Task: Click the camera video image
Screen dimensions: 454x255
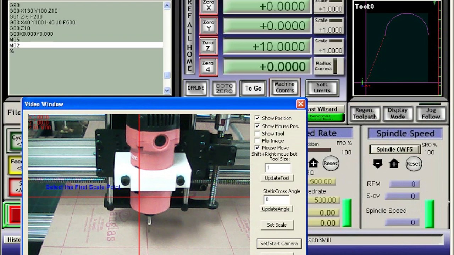Action: [139, 185]
